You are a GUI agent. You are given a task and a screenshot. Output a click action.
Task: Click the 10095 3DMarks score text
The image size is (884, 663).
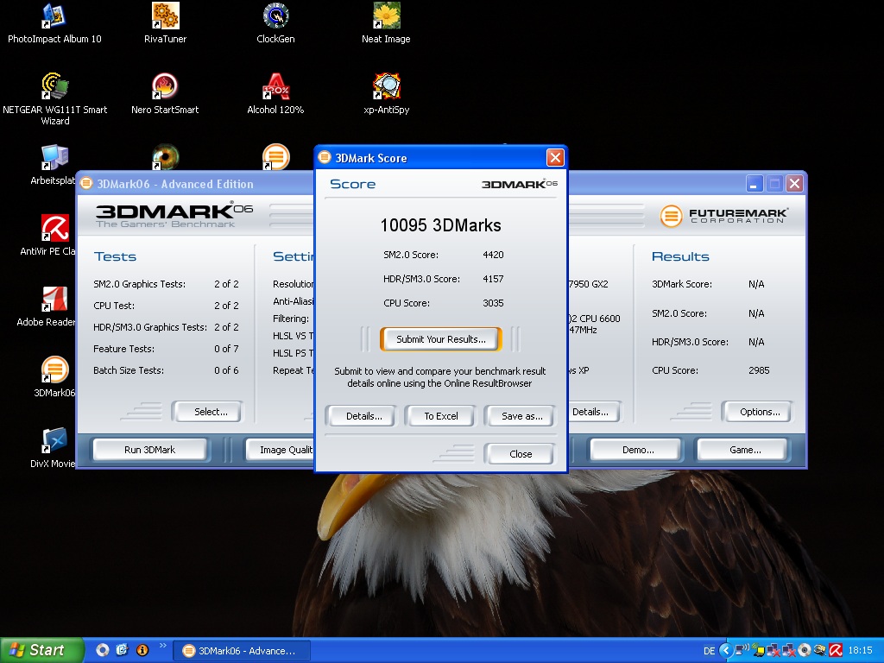(441, 225)
